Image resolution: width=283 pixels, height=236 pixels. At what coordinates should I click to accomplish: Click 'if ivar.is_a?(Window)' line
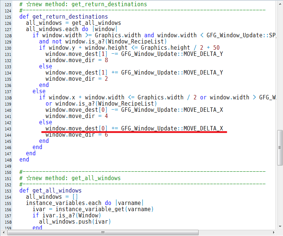coord(66,216)
